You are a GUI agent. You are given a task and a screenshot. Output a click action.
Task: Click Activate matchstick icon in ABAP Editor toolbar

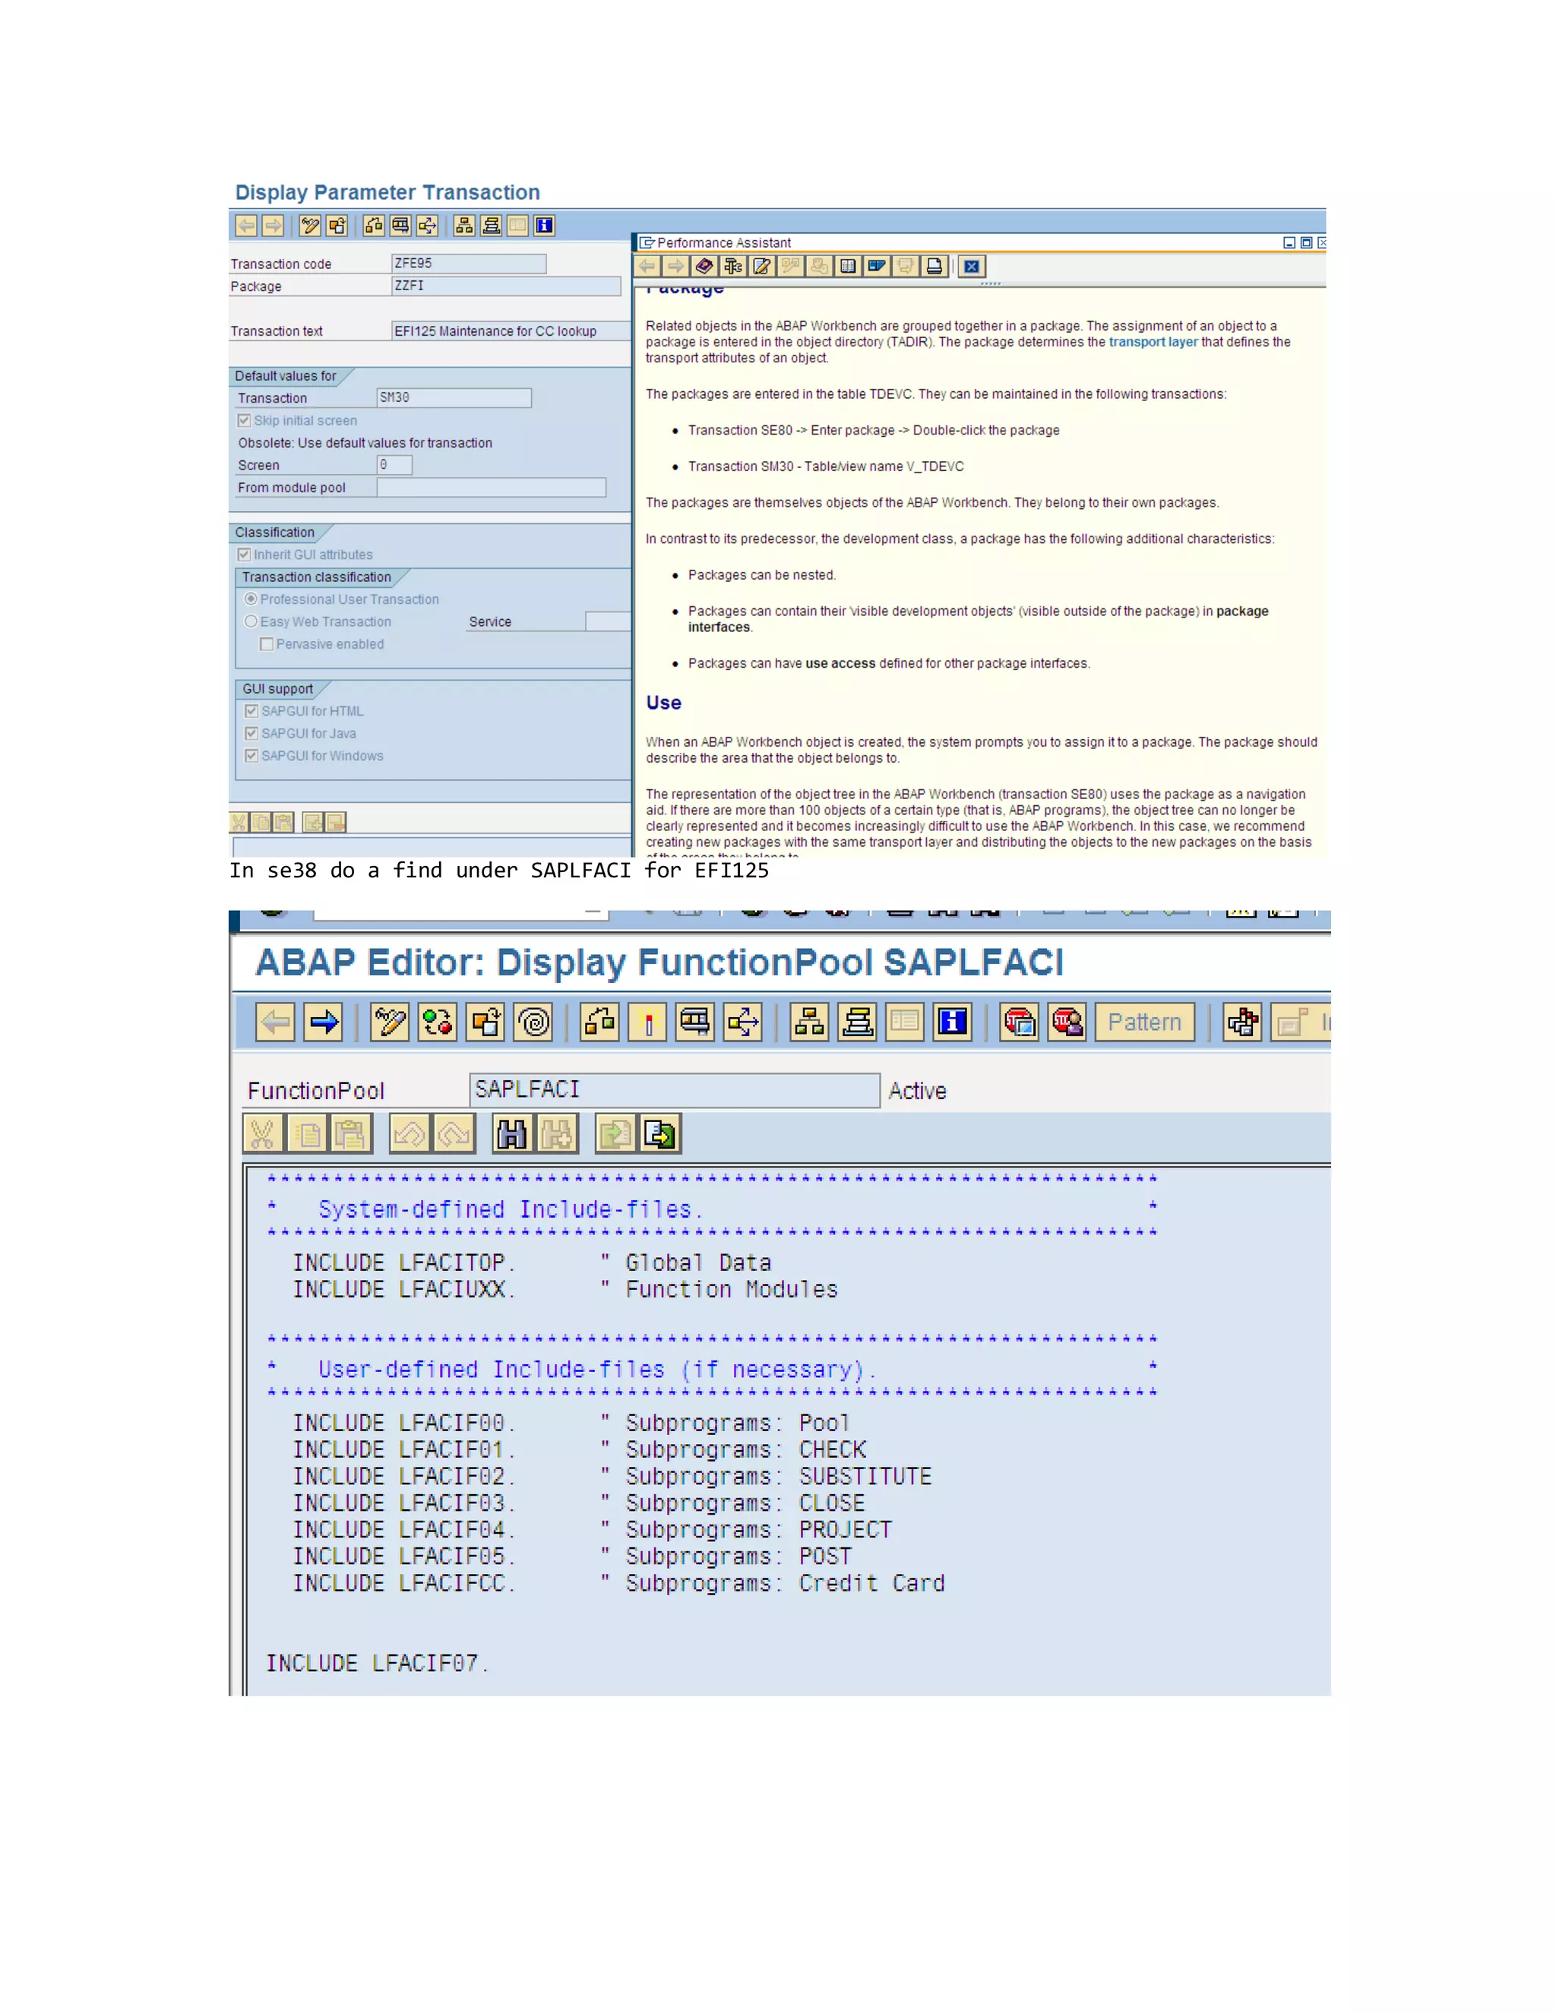[648, 1022]
